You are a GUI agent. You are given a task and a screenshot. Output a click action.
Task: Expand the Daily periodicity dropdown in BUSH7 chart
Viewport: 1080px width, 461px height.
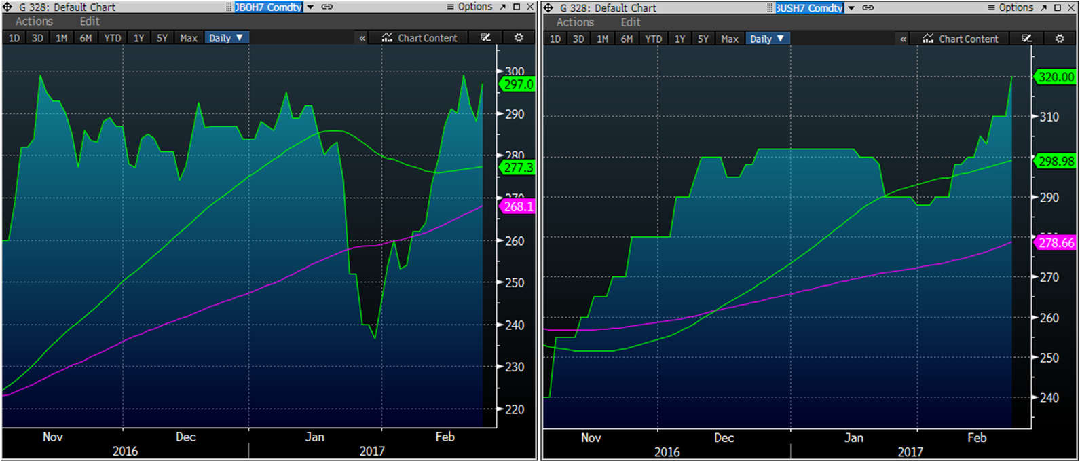(768, 39)
